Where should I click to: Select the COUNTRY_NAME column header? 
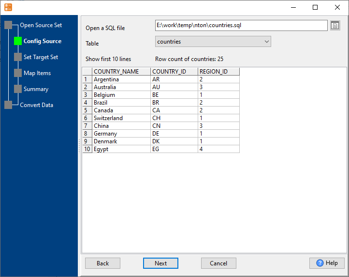[121, 72]
